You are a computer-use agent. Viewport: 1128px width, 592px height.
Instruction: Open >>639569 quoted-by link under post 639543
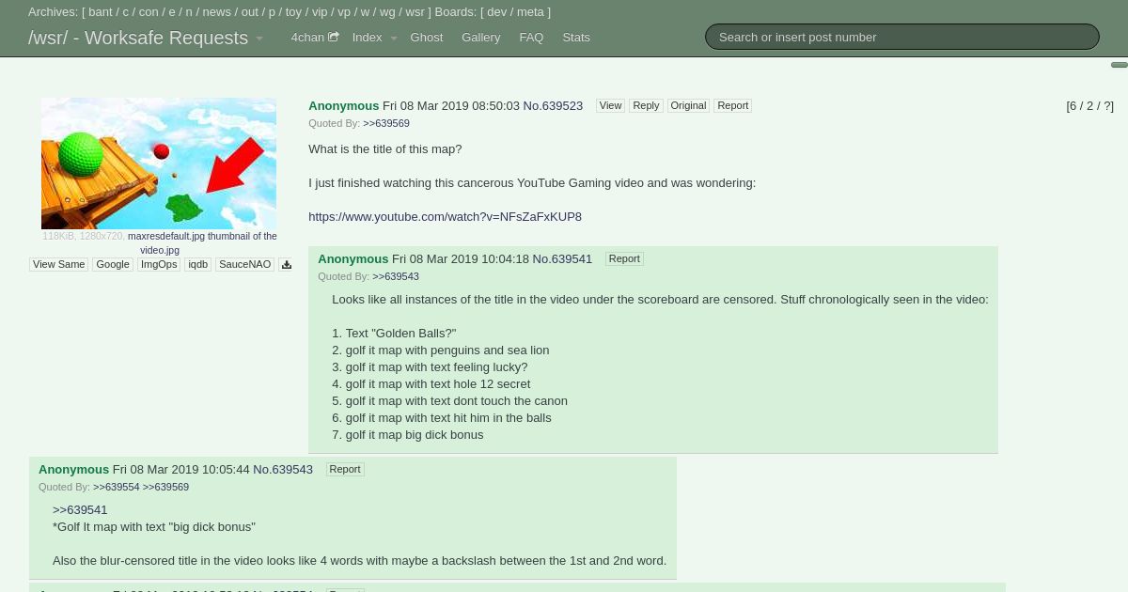coord(165,488)
